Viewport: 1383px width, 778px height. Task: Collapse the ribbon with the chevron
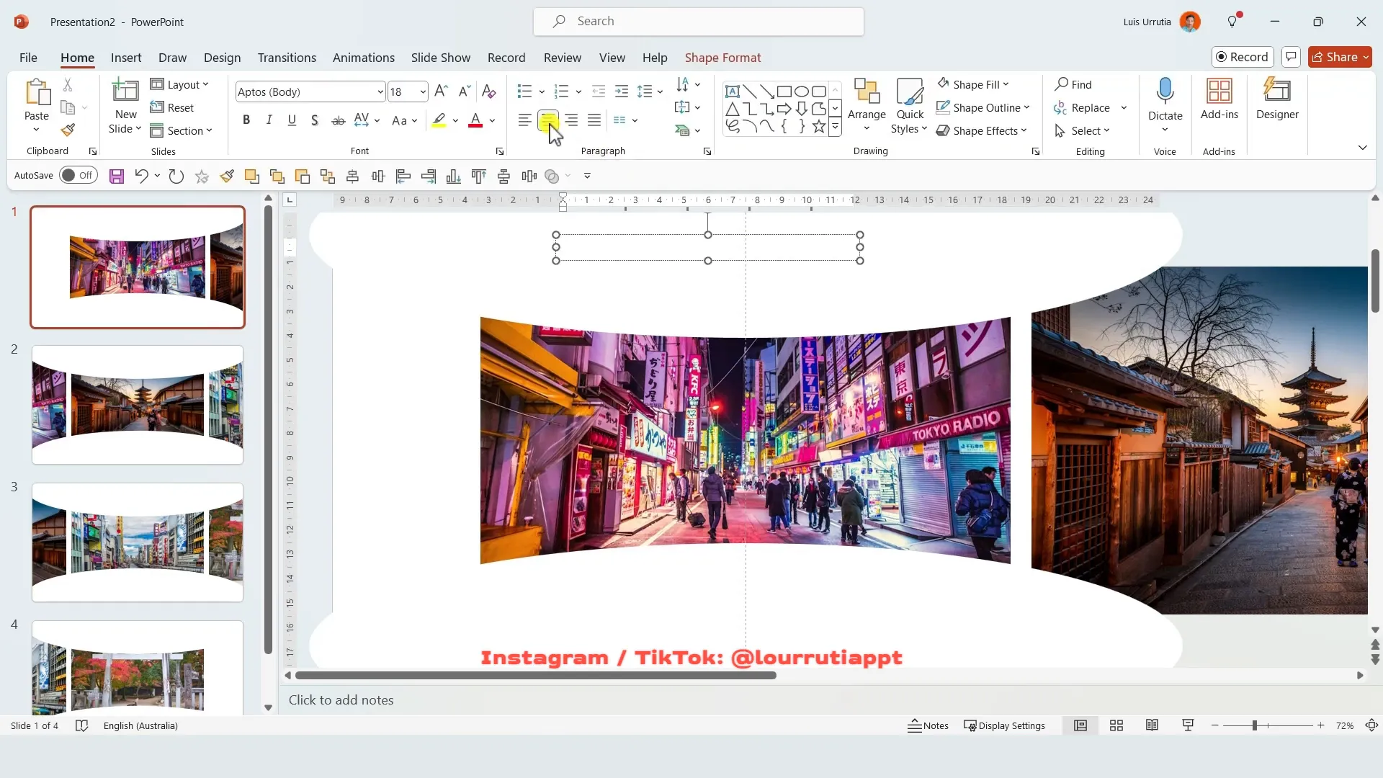[x=1362, y=148]
